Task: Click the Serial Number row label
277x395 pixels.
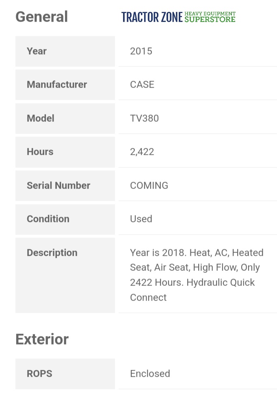Action: coord(58,185)
